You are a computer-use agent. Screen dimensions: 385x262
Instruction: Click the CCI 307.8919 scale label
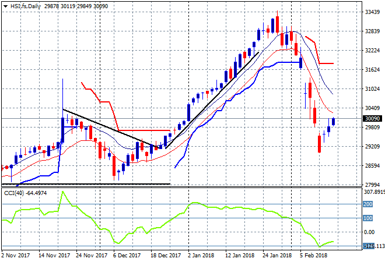click(374, 192)
